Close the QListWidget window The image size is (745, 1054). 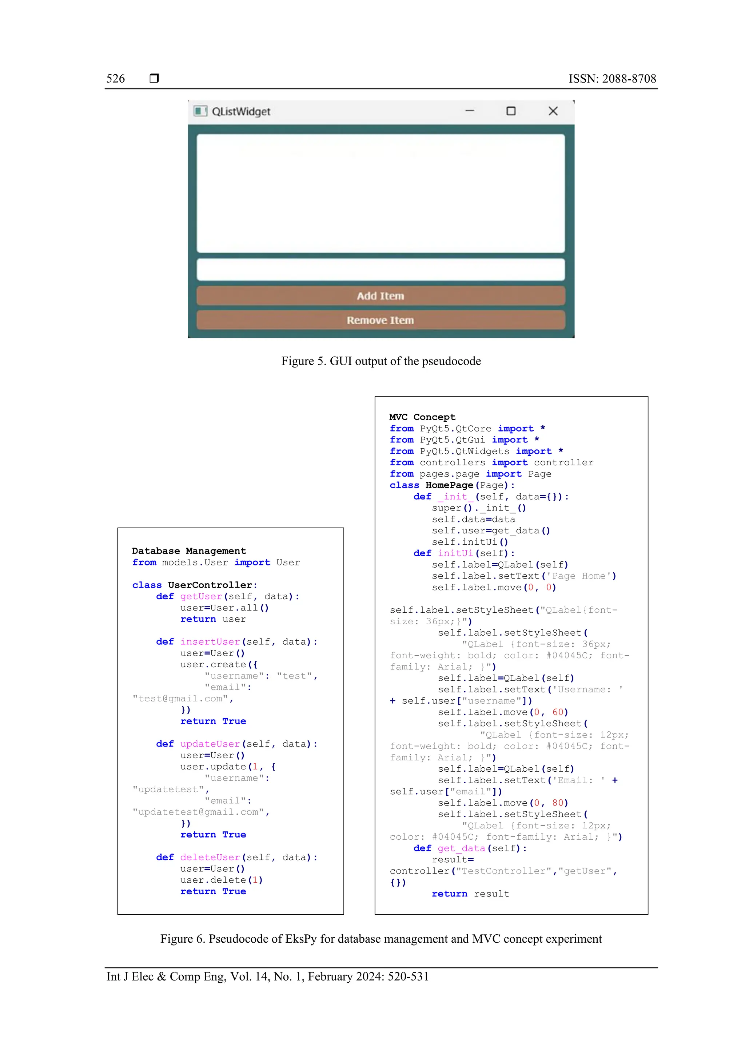coord(553,111)
